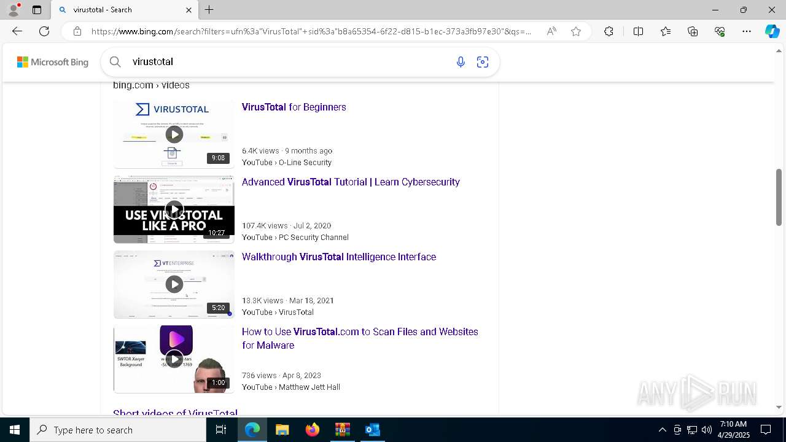Open the Windows Start menu

[x=15, y=430]
